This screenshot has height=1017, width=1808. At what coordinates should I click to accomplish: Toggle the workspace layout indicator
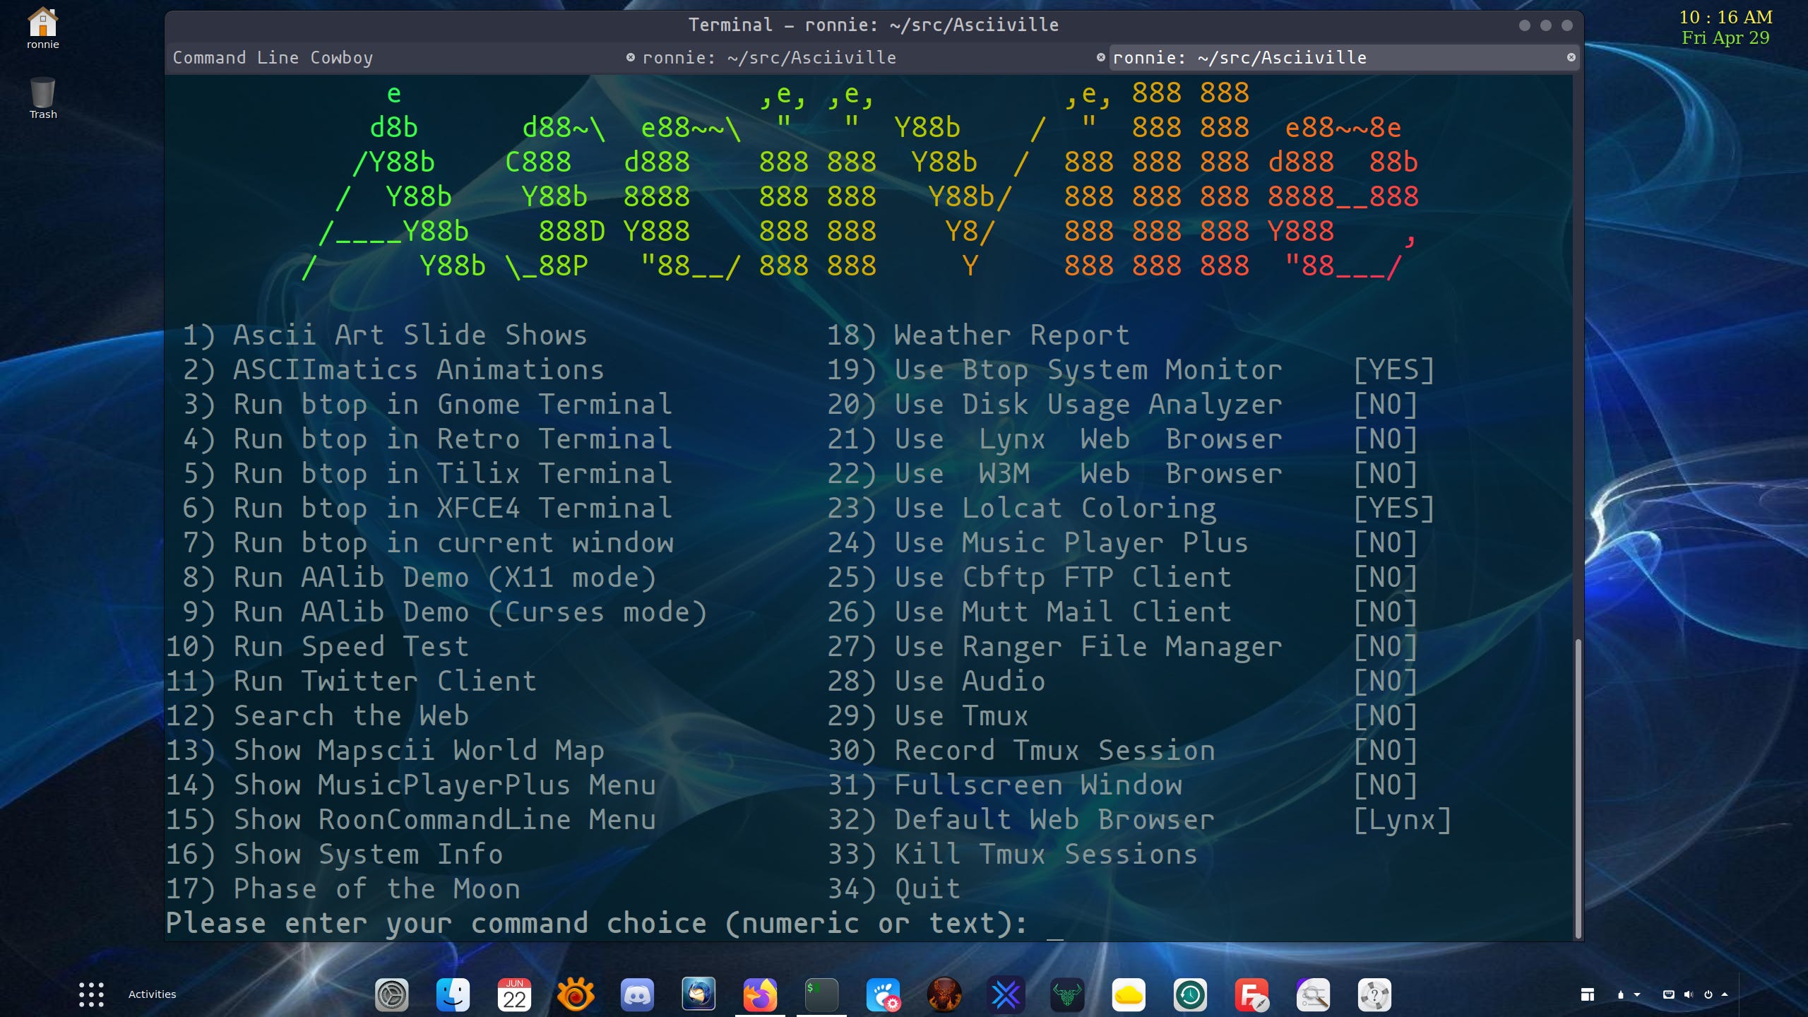coord(1588,994)
